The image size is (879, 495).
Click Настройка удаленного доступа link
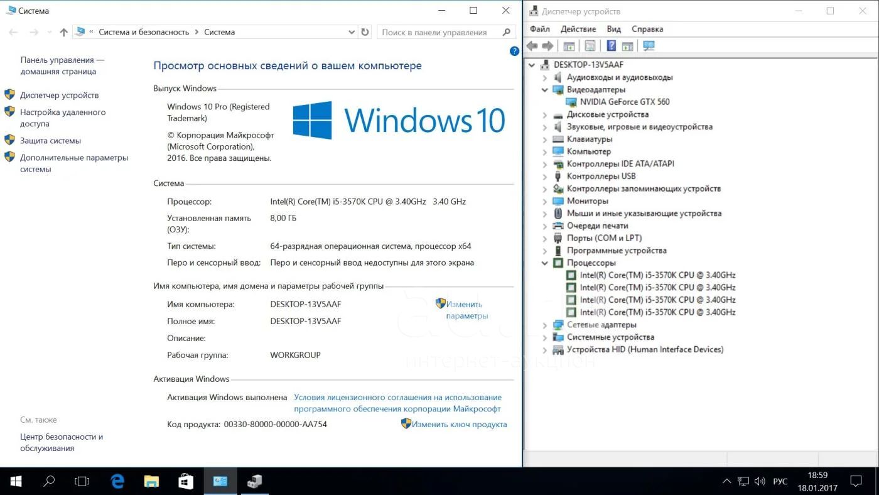click(63, 118)
